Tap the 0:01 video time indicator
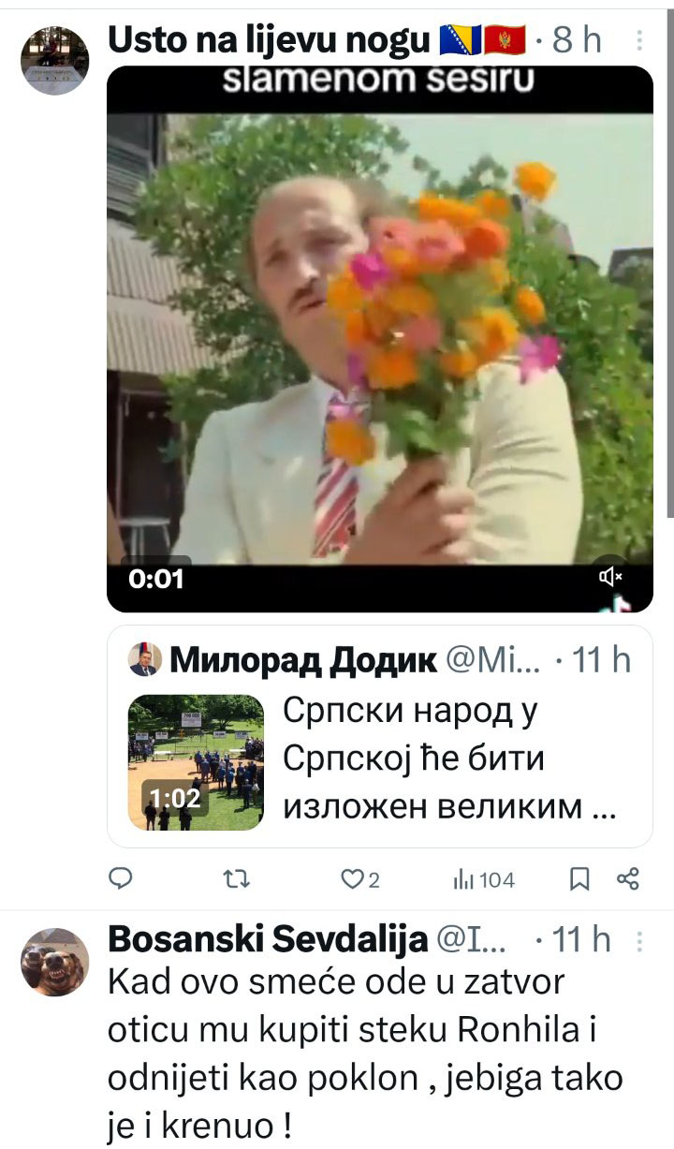This screenshot has width=674, height=1149. [155, 579]
